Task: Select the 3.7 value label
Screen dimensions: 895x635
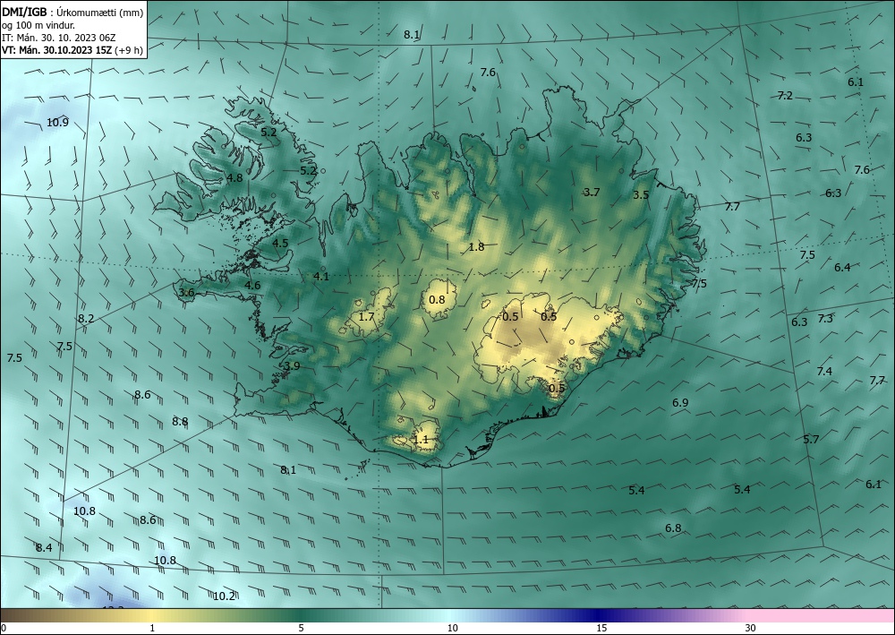Action: point(592,192)
